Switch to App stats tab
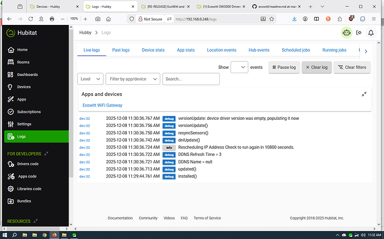Screen dimensions: 384x239 point(186,50)
